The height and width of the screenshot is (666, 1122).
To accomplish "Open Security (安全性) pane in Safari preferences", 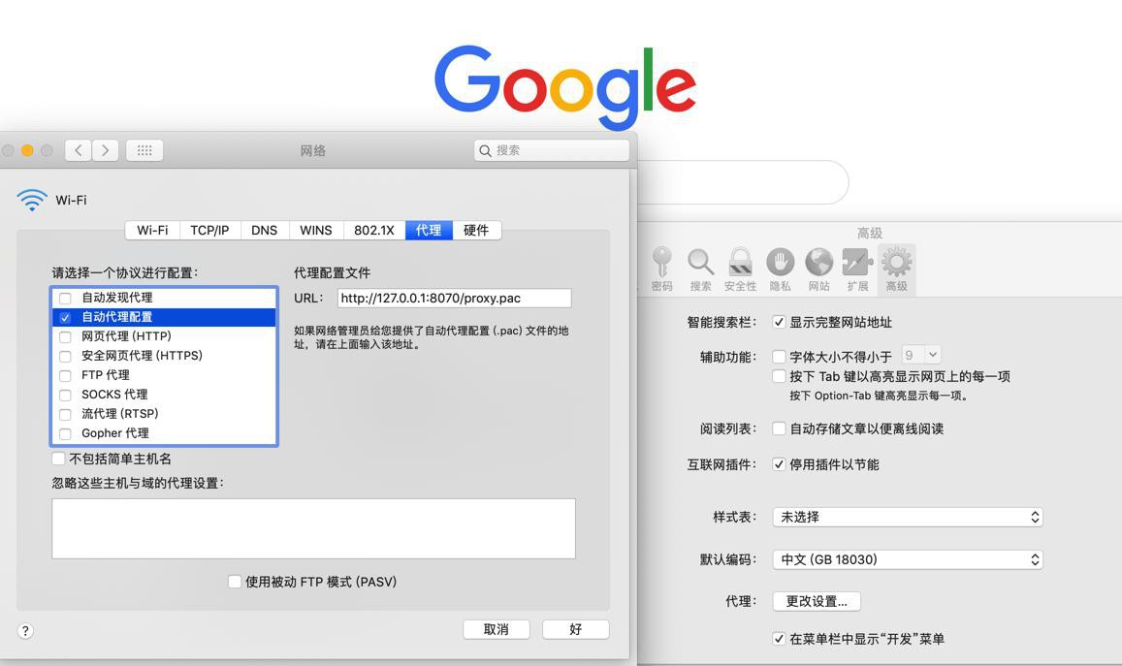I will 740,270.
